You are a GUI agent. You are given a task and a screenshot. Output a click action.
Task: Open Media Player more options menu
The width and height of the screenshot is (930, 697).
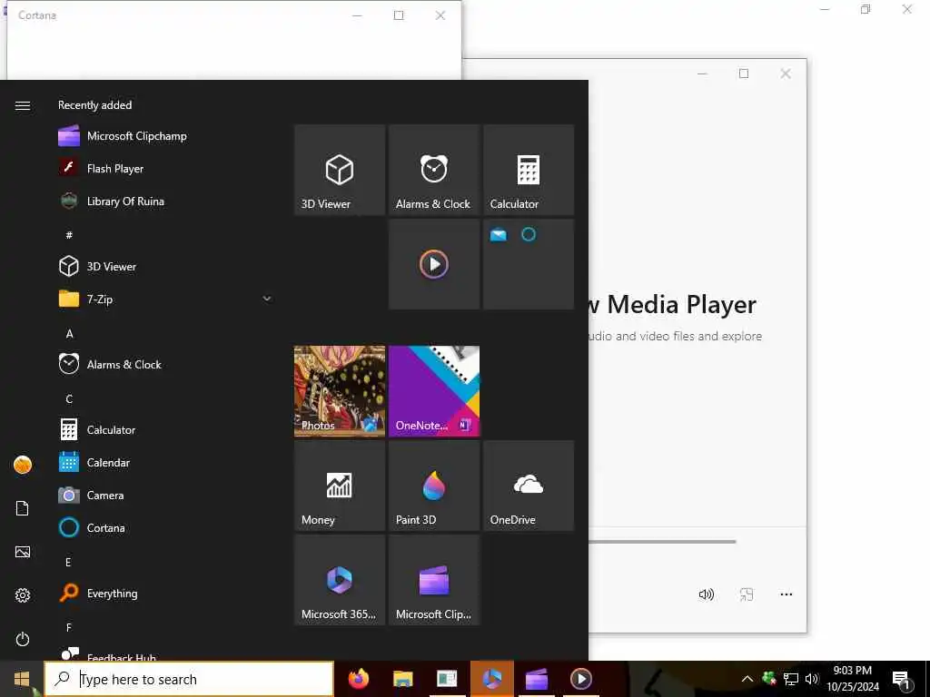(x=787, y=594)
